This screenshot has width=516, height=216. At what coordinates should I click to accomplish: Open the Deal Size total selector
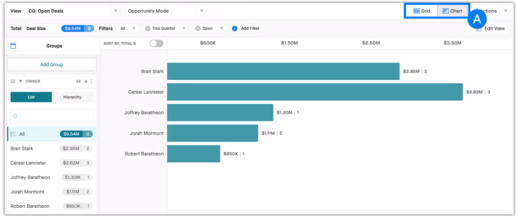pos(36,29)
